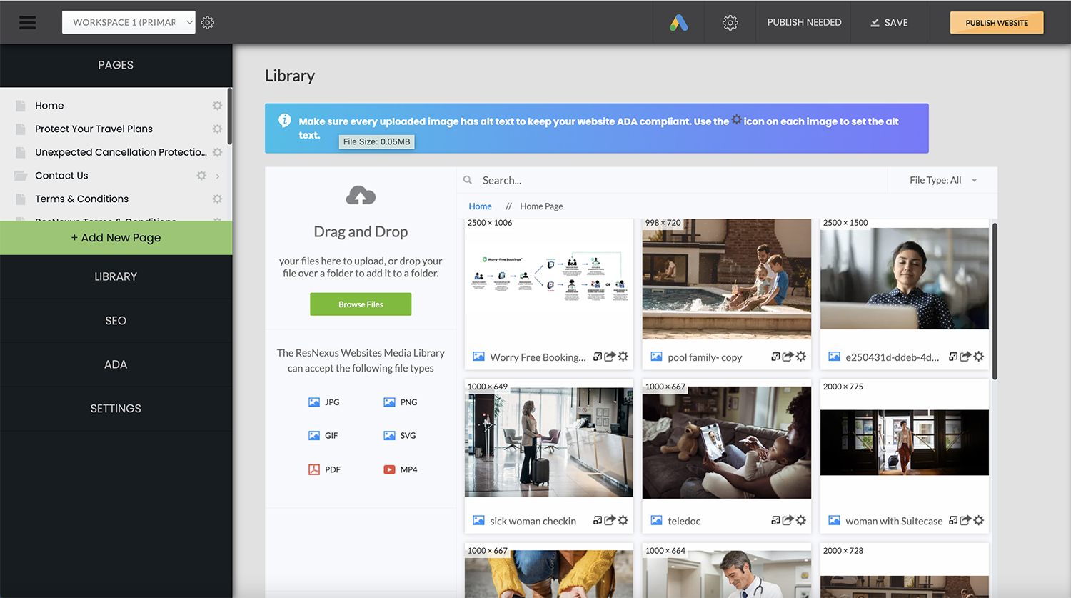Click the MP4 file type label

(x=408, y=470)
